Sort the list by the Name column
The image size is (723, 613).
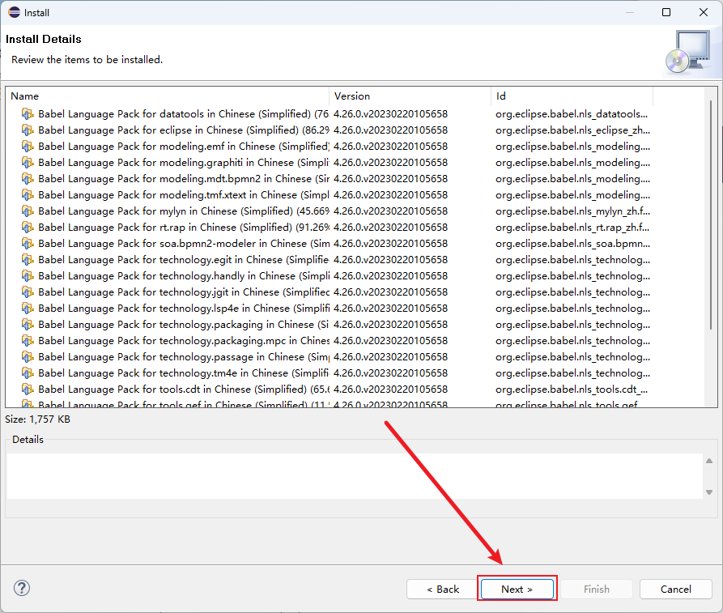(x=168, y=96)
